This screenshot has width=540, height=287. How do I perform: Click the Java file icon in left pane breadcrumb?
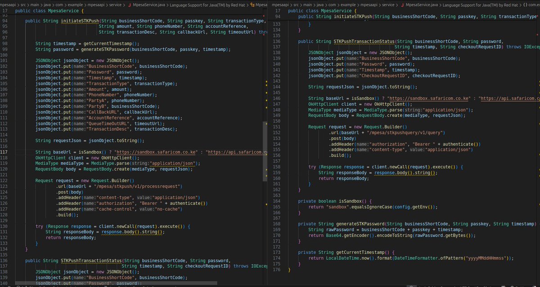point(130,4)
